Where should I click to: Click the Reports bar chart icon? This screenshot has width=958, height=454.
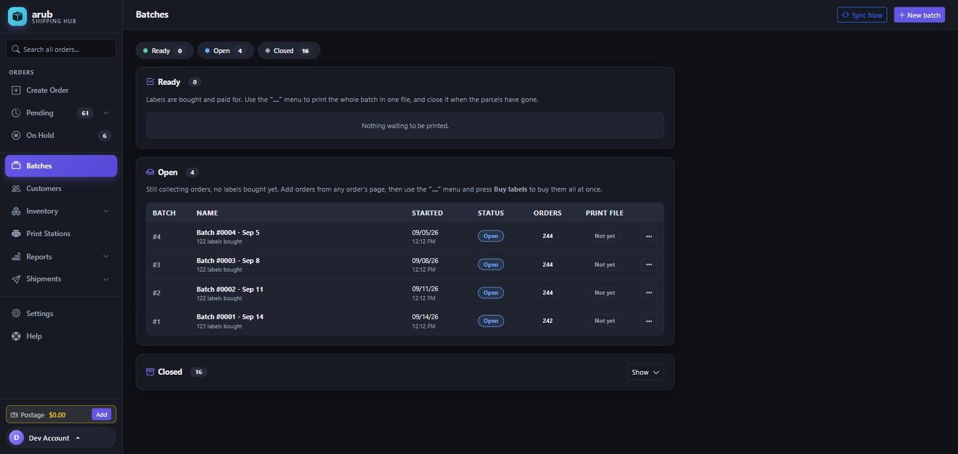coord(16,257)
